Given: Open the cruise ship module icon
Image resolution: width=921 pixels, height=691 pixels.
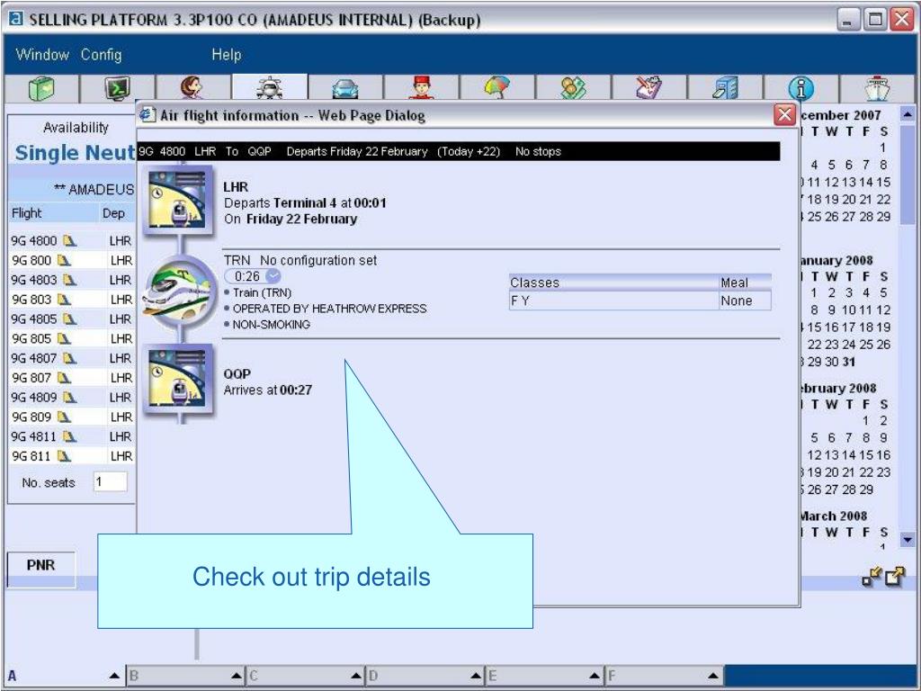Looking at the screenshot, I should 878,88.
